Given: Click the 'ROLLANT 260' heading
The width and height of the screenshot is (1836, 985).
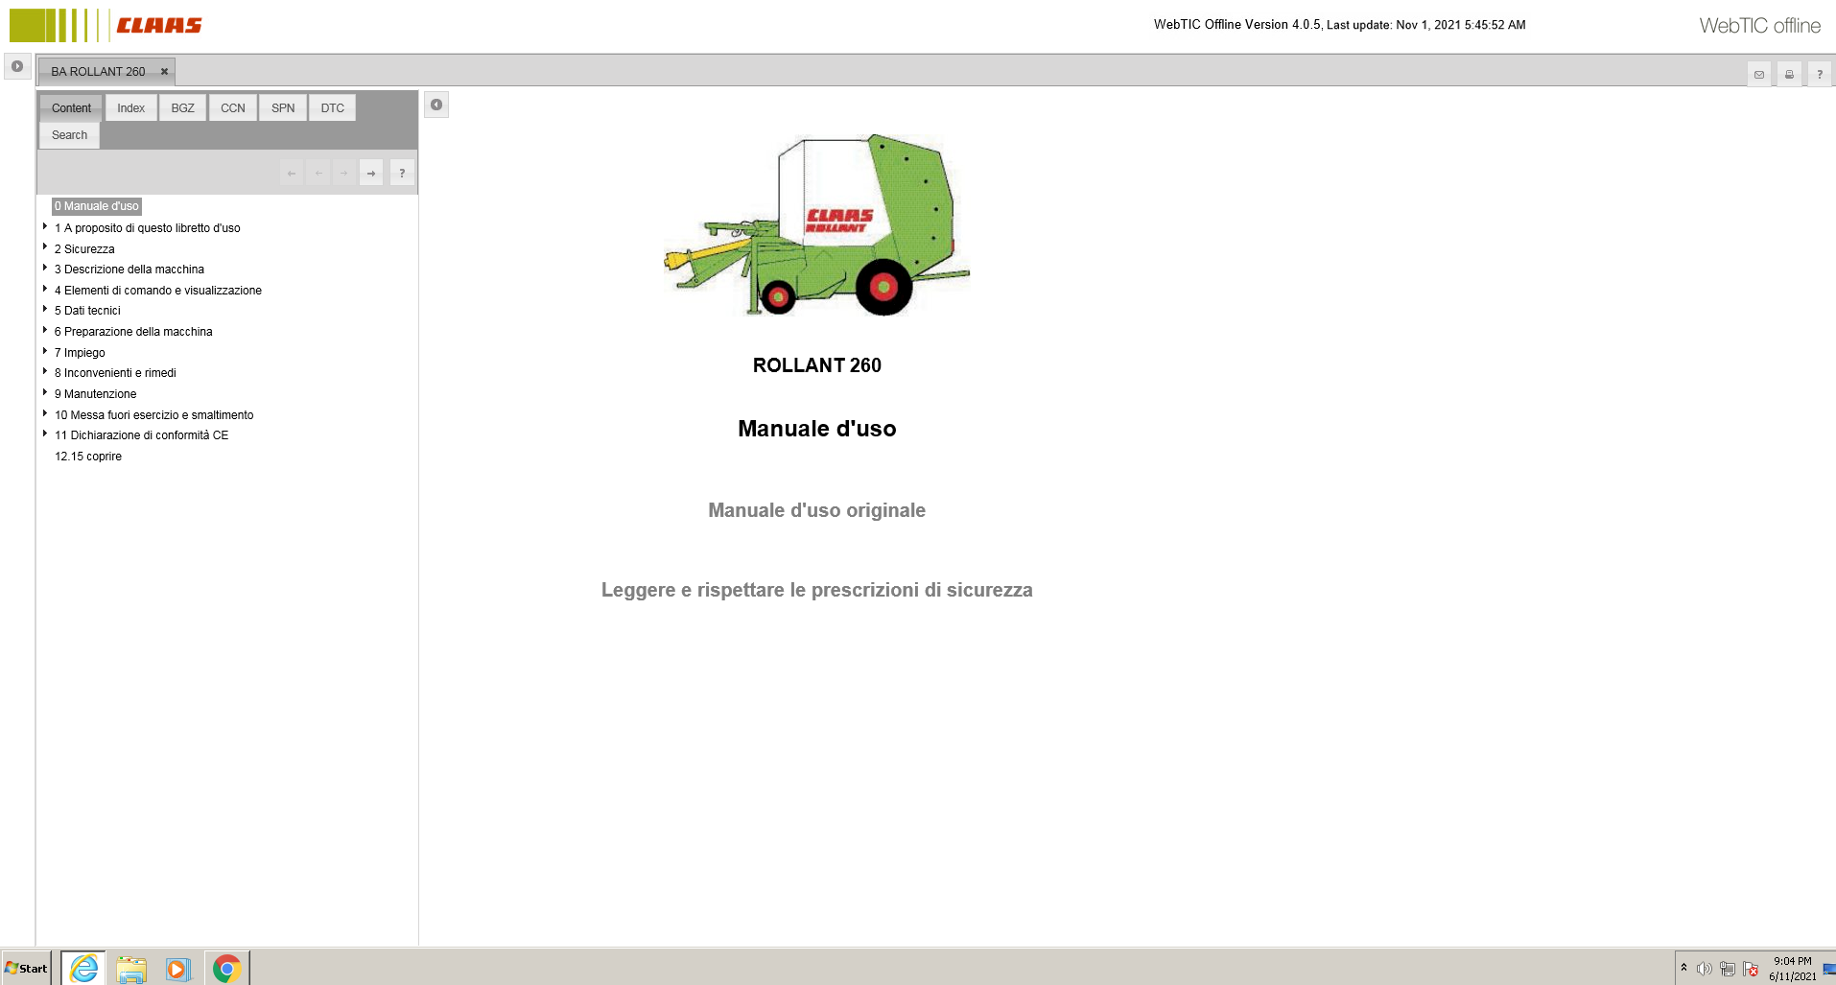Looking at the screenshot, I should tap(817, 365).
